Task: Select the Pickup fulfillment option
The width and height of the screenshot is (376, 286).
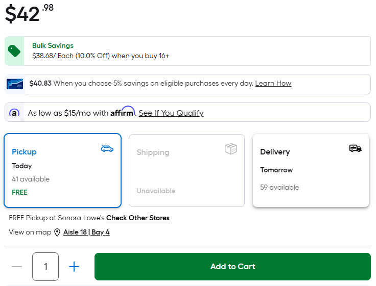Action: tap(62, 171)
